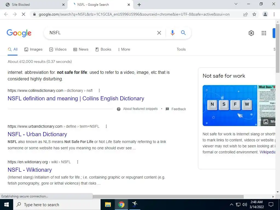Click the featured snippet Feedback link

coord(179,109)
